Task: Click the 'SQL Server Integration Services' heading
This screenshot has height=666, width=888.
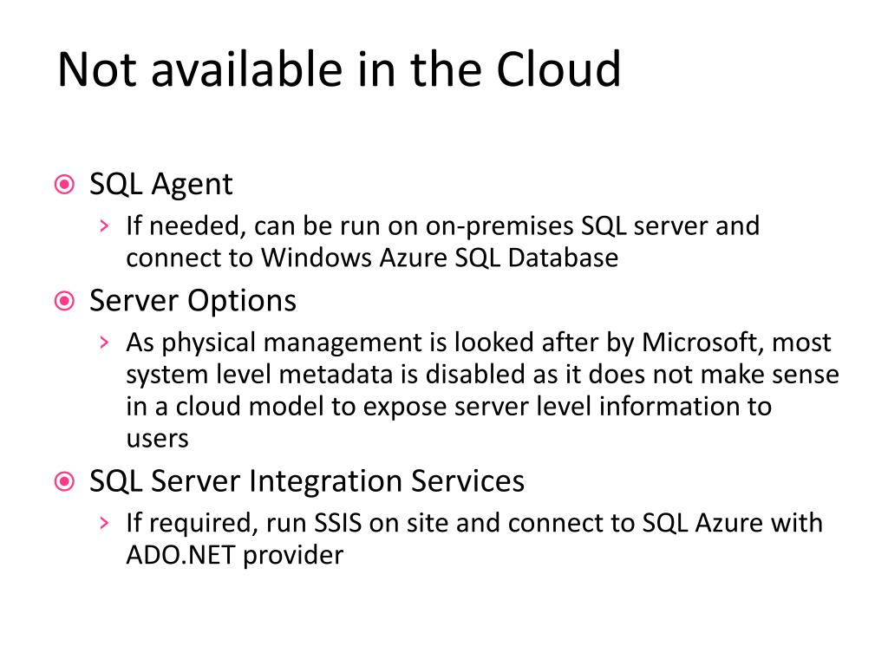Action: point(307,481)
